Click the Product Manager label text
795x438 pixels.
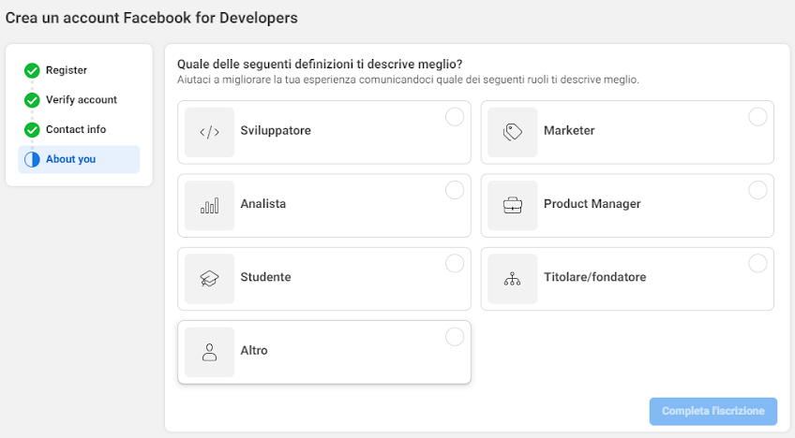[x=592, y=204]
